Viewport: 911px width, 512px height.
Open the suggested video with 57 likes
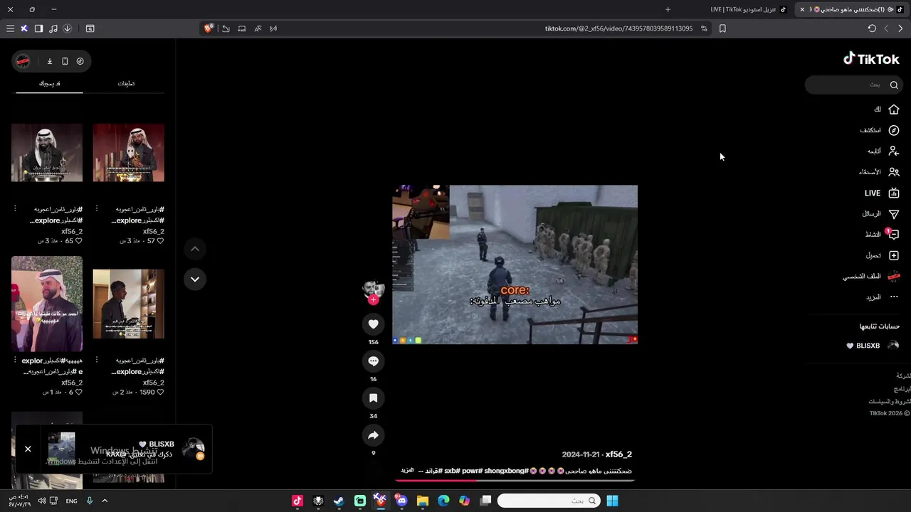[x=128, y=153]
